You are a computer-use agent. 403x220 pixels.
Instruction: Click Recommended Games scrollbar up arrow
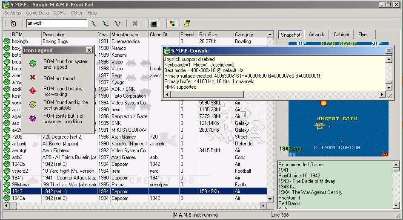coord(396,164)
